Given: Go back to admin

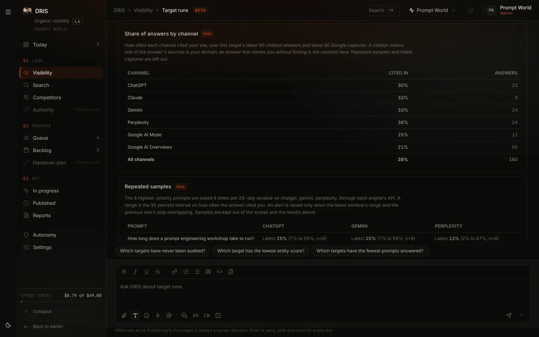Looking at the screenshot, I should tap(61, 327).
